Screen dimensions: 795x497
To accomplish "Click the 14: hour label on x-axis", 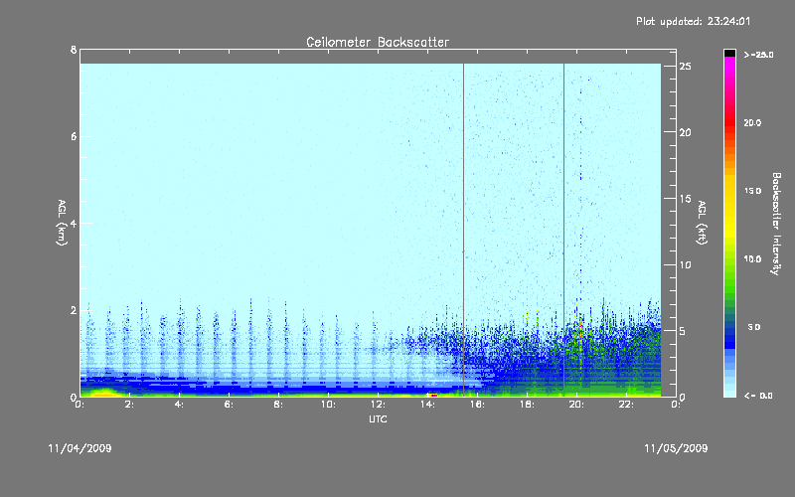I will click(x=427, y=405).
